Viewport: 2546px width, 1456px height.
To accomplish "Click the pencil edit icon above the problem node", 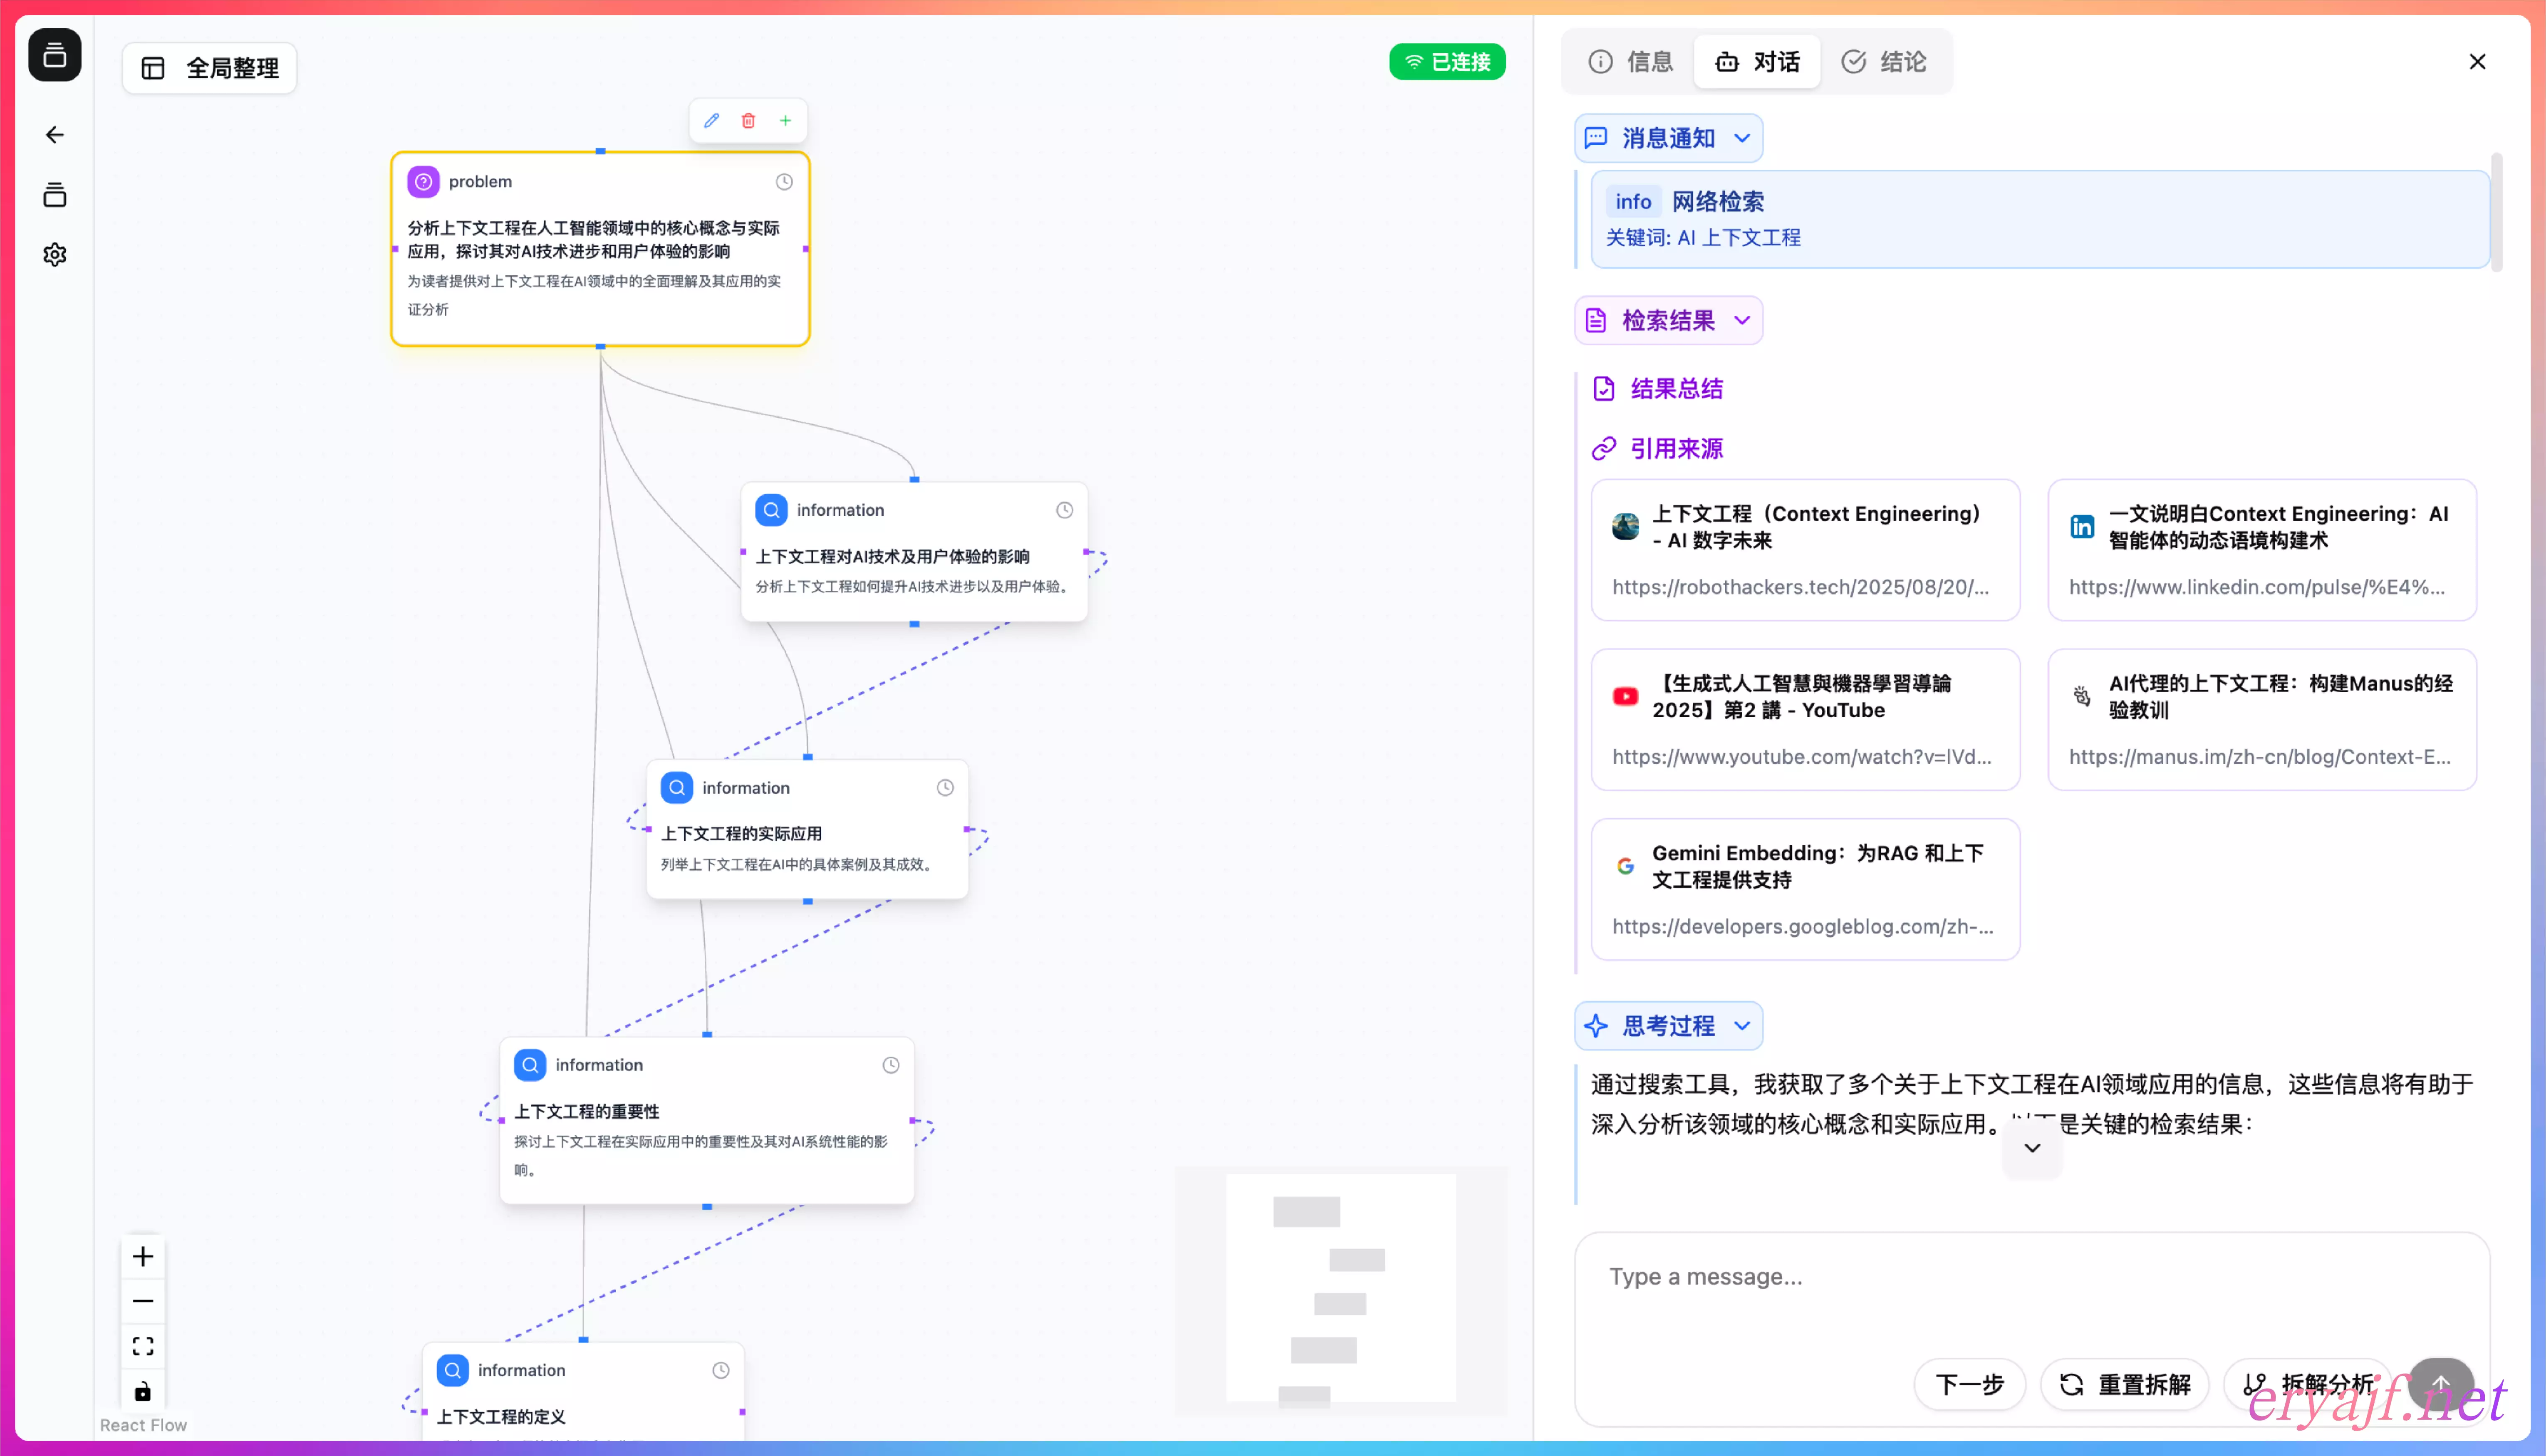I will [x=711, y=121].
